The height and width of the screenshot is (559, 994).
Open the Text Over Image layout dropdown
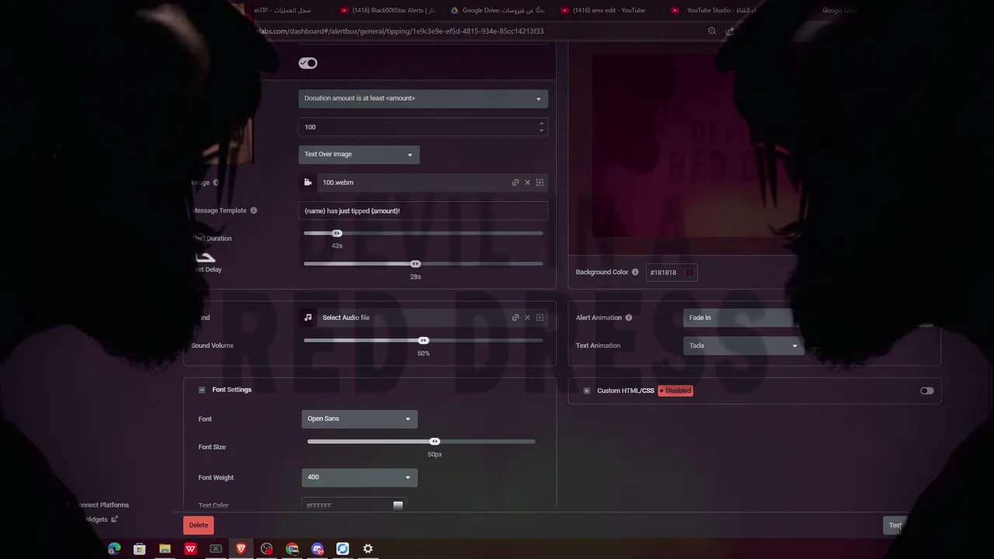[359, 155]
